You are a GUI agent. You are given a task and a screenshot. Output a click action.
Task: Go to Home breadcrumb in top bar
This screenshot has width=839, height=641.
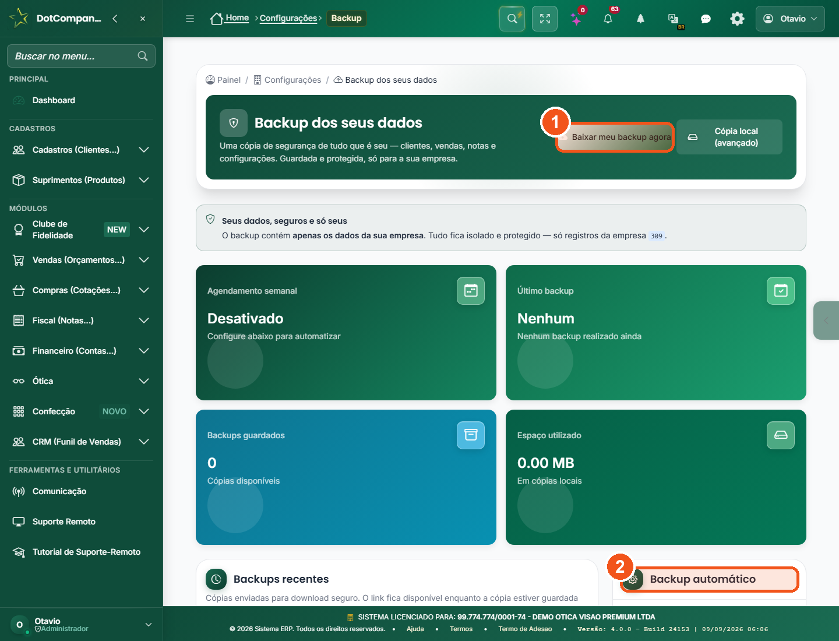coord(230,18)
